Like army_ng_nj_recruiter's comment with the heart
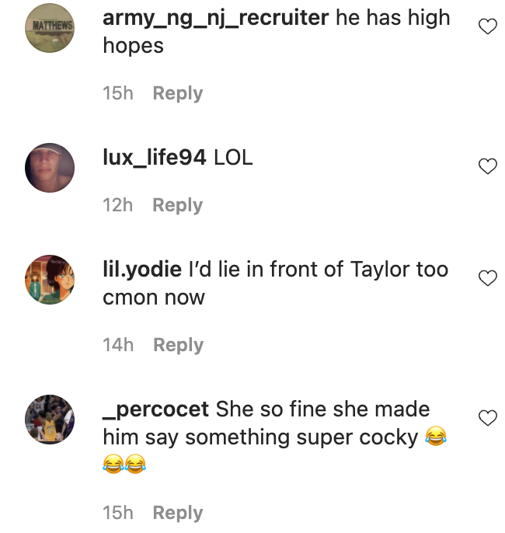Screen dimensions: 505x533 [x=487, y=28]
